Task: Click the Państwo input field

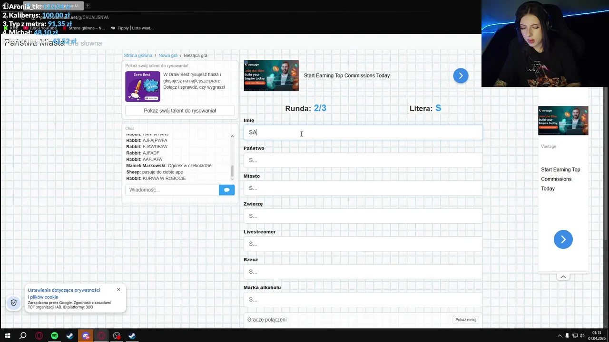Action: 363,160
